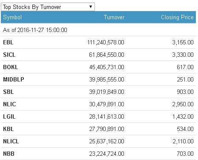Select KBL closing price 534.00
The height and width of the screenshot is (160, 198).
(x=185, y=129)
